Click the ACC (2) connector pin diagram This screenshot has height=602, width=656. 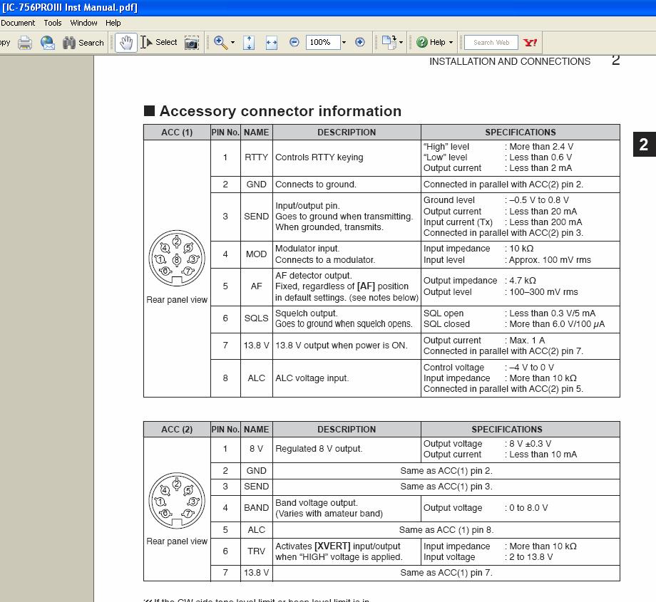point(177,501)
